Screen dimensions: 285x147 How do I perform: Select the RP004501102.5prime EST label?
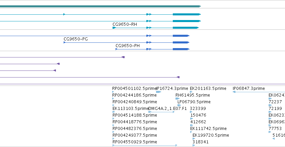[134, 89]
